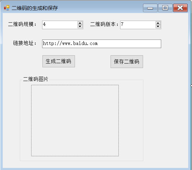Click the 二维码版本 label
This screenshot has width=192, height=170.
104,24
